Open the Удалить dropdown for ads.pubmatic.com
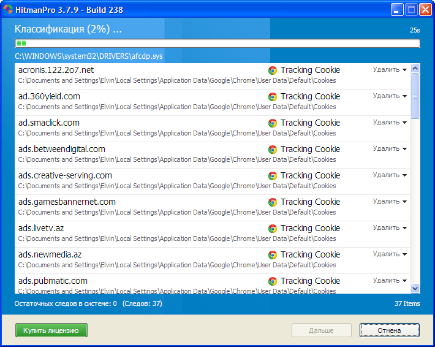 coord(390,280)
